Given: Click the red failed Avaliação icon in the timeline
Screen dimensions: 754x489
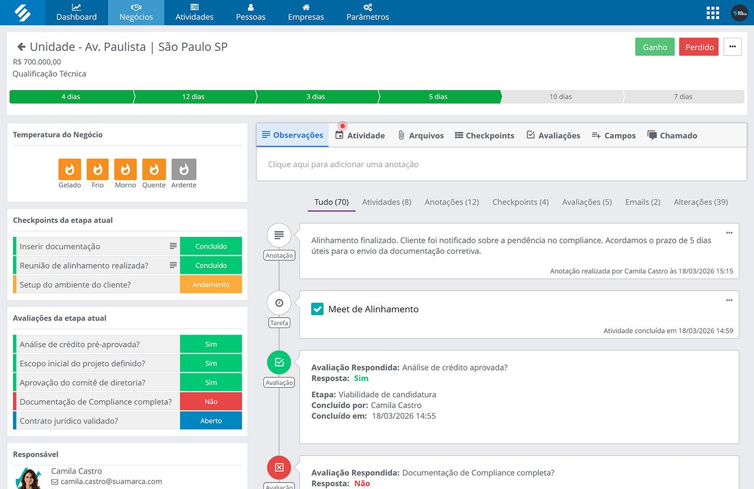Looking at the screenshot, I should click(279, 467).
